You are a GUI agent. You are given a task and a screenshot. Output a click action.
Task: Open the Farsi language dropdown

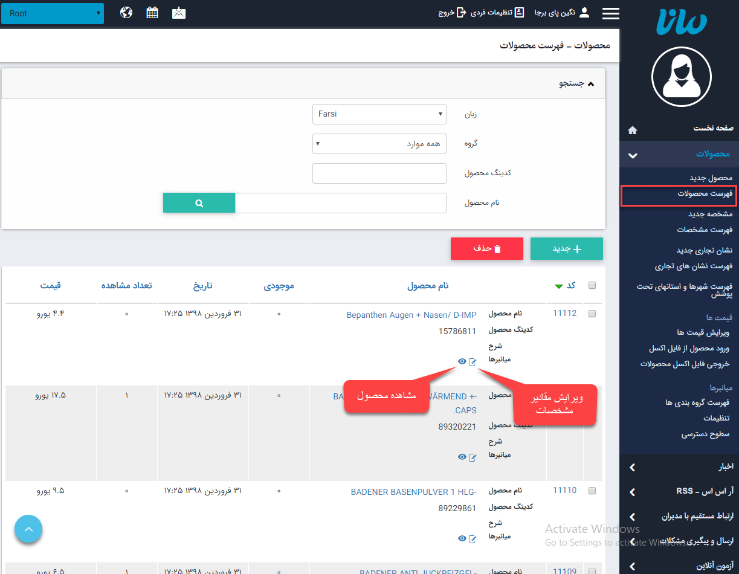click(x=379, y=114)
